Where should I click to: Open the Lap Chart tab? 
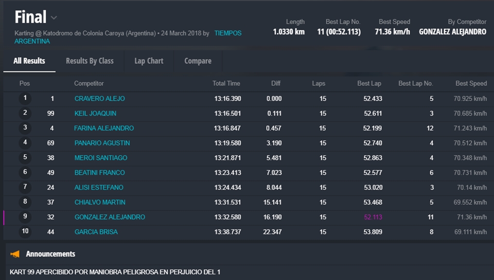[149, 61]
